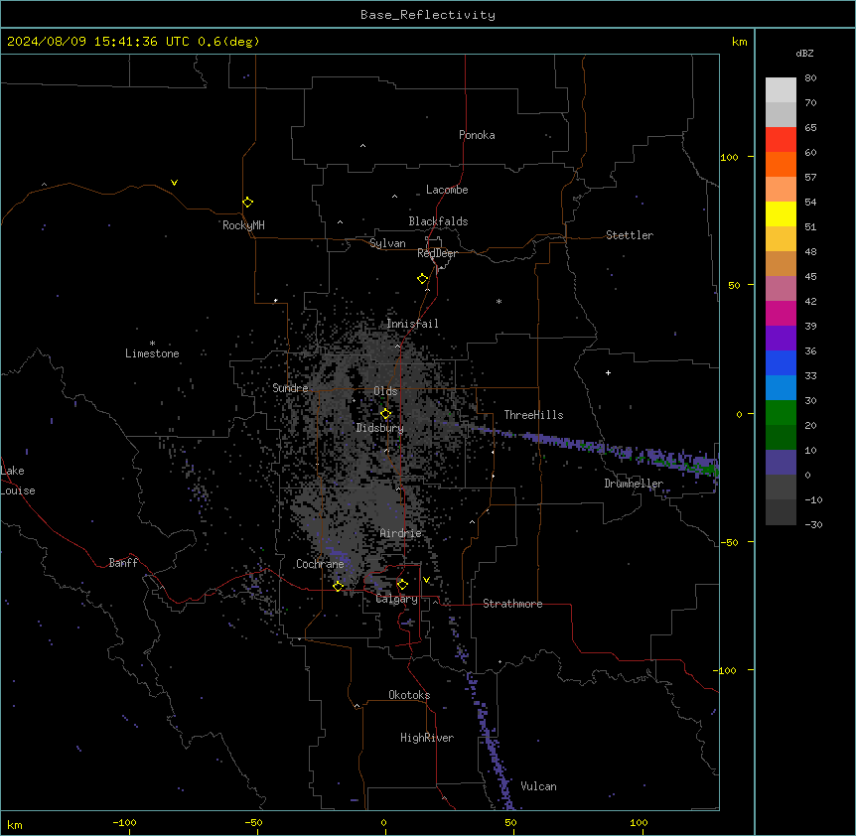
Task: Click the Sylvan label
Action: coord(387,243)
